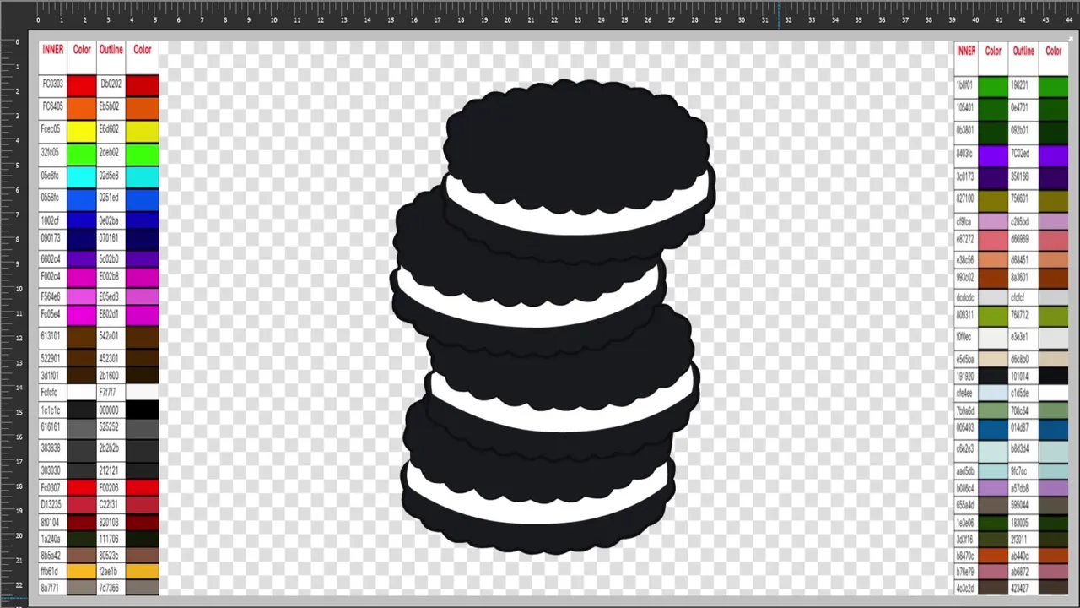Pick the red swatch beside FC0303
1080x608 pixels.
[x=82, y=84]
